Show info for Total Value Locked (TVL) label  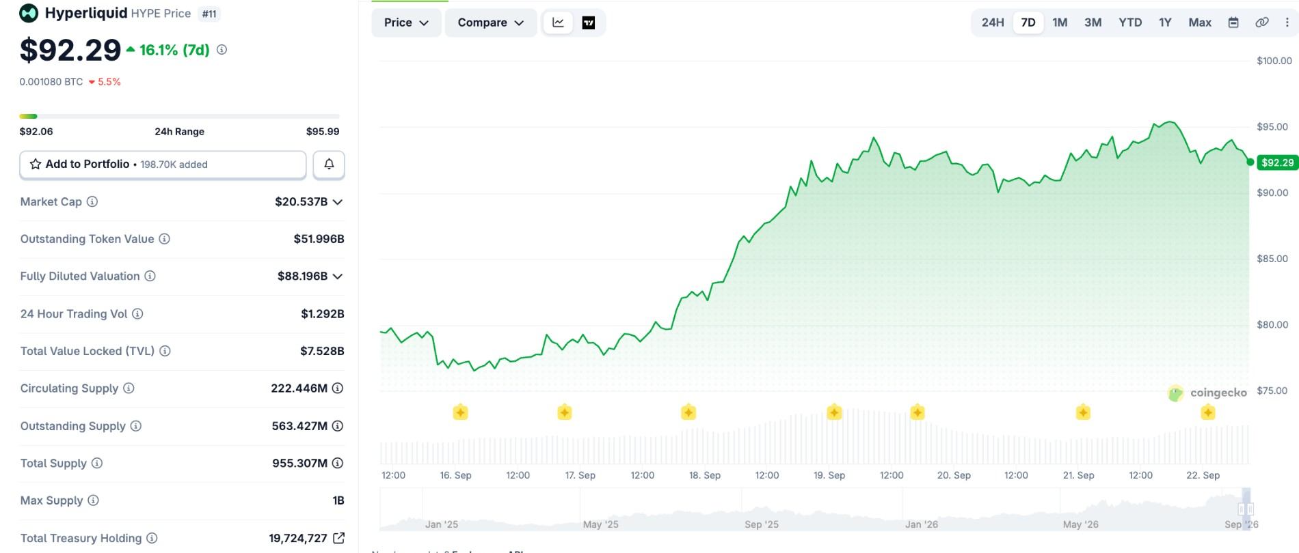coord(165,351)
